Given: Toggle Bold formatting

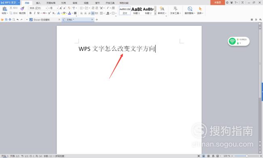Looking at the screenshot, I should [30, 13].
